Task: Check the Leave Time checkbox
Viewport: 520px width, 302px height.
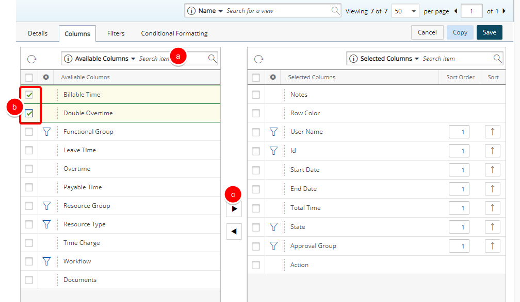Action: click(29, 150)
